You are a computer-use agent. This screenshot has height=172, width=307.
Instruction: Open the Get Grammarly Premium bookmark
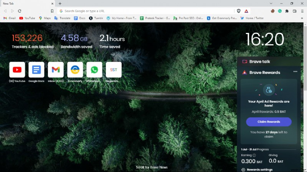(x=222, y=18)
